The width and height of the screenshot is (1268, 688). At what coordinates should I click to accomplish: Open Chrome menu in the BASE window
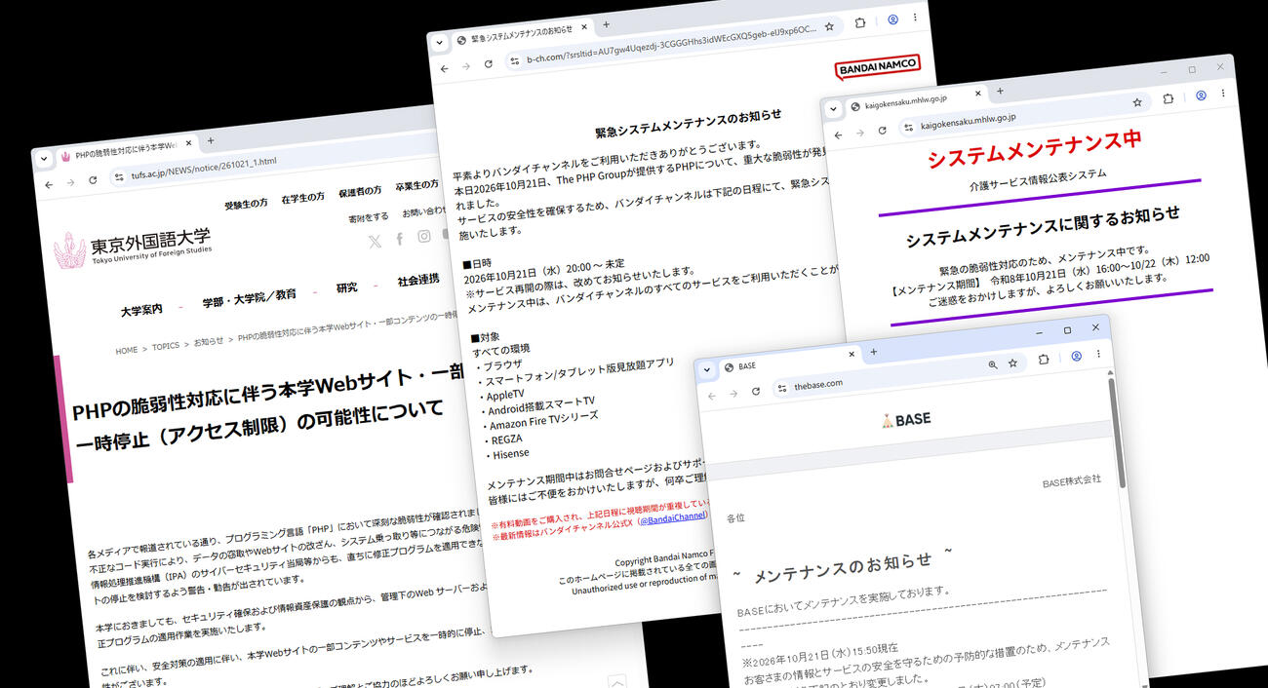[x=1098, y=354]
